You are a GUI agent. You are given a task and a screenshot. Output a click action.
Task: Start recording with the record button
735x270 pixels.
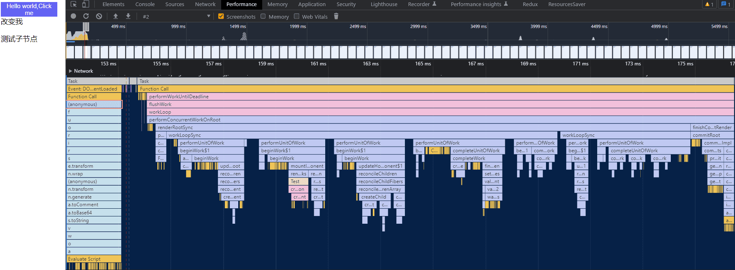click(x=73, y=16)
